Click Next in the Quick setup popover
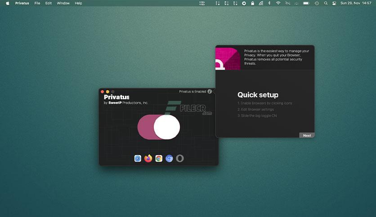Image resolution: width=376 pixels, height=217 pixels. click(307, 135)
